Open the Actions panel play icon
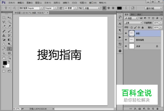This screenshot has height=111, width=164. 120,37
